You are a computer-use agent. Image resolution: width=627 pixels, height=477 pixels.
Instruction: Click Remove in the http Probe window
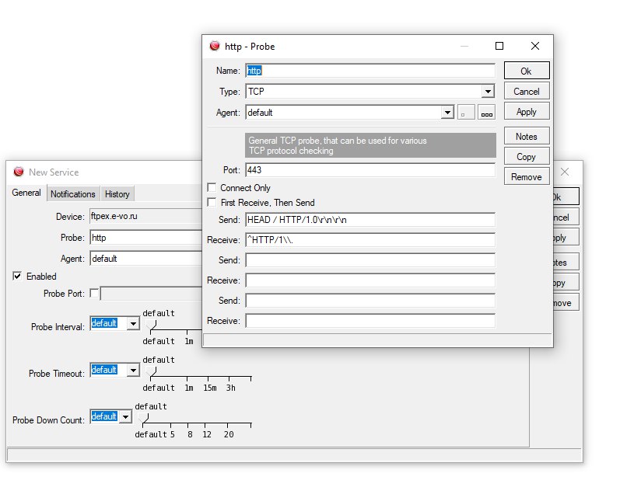527,177
